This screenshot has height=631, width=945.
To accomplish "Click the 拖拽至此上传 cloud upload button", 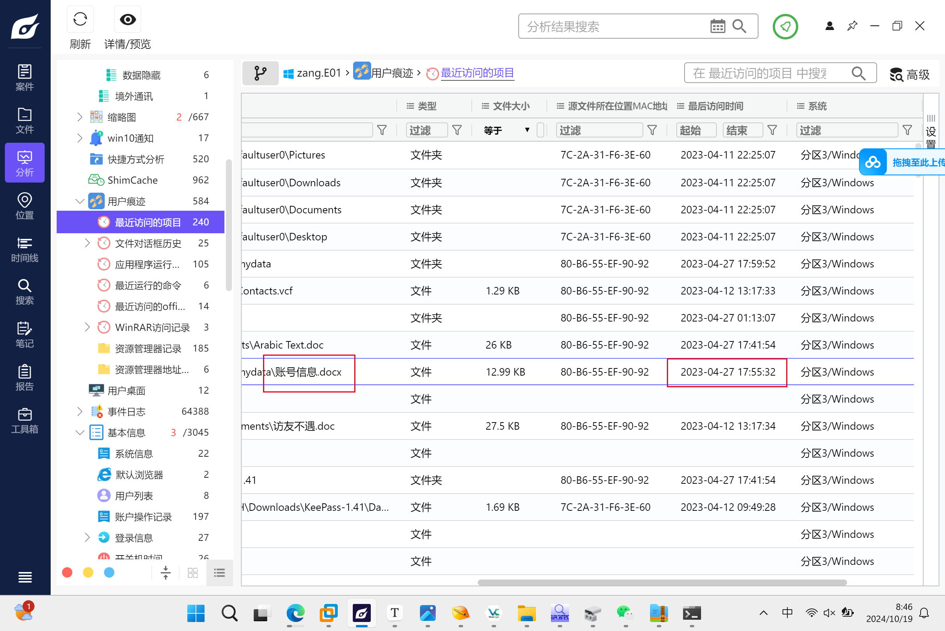I will click(902, 162).
